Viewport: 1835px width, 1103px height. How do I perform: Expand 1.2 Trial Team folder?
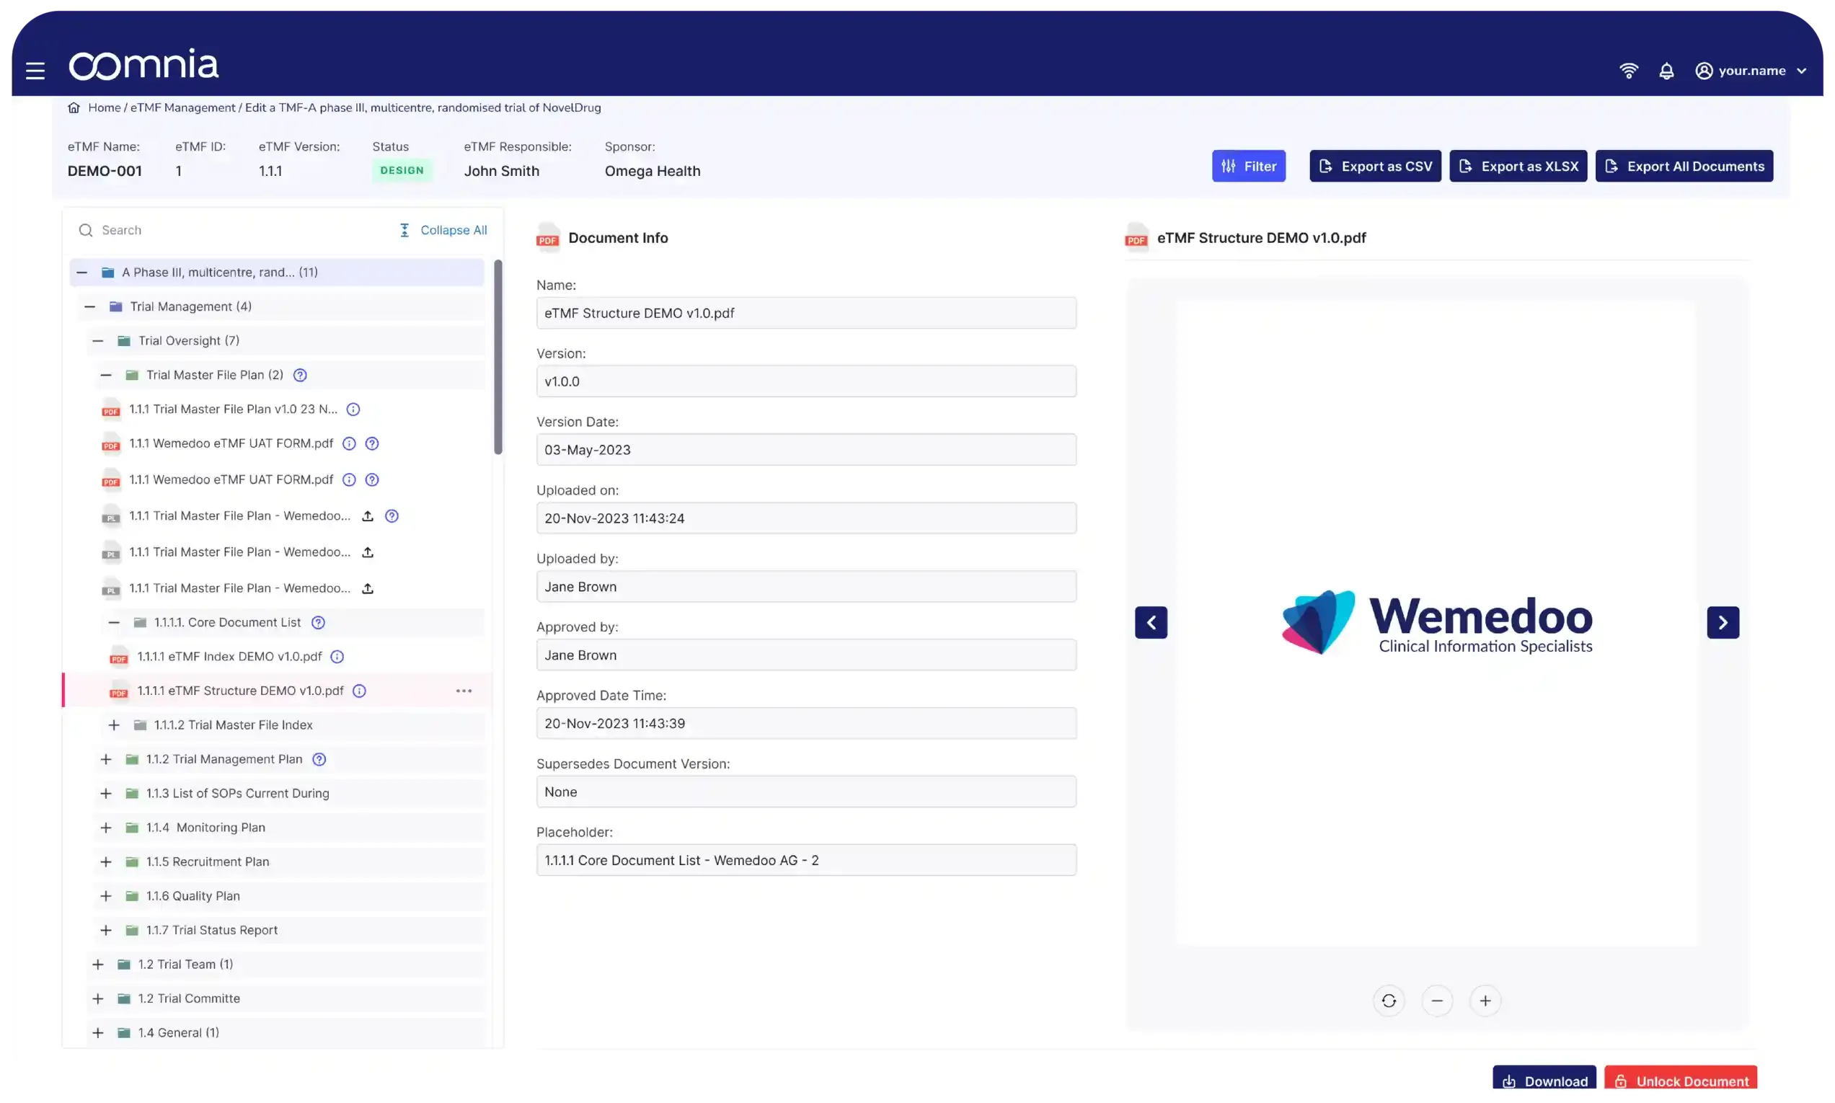click(x=98, y=965)
